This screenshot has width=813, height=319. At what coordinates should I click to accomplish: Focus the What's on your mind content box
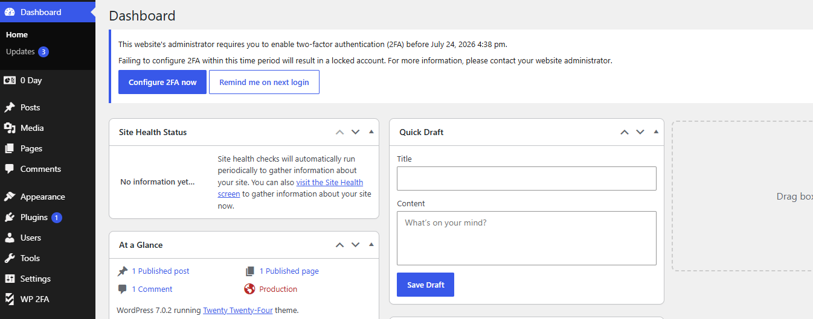click(x=527, y=238)
